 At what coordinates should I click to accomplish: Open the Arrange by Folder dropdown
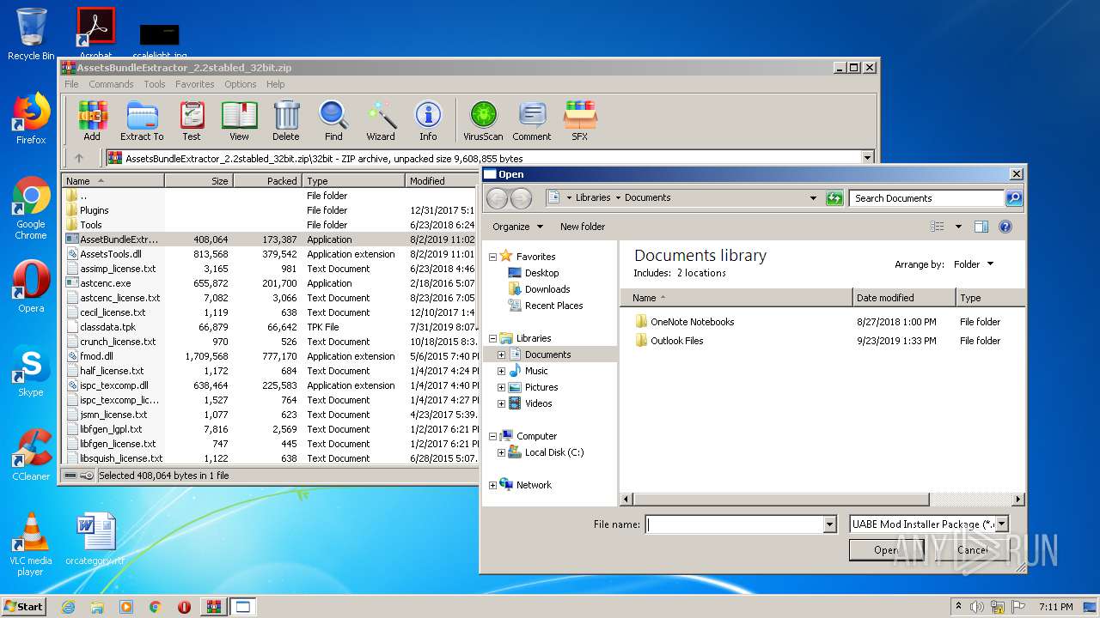pos(973,264)
